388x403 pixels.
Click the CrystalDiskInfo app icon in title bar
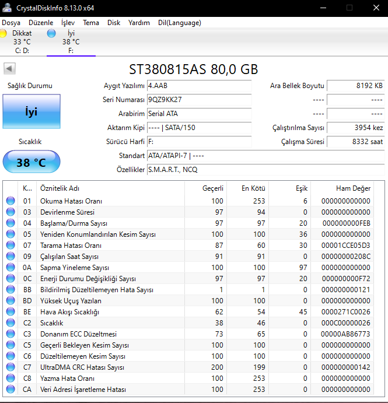click(6, 8)
